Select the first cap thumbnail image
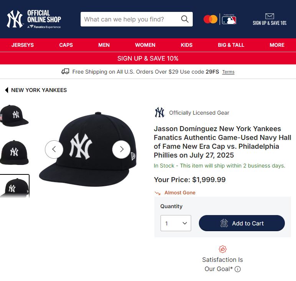Screen dimensions: 296x281 coord(14,115)
